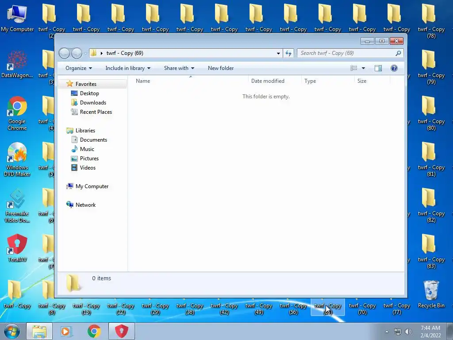Open the network tray icon
453x340 pixels.
point(398,332)
